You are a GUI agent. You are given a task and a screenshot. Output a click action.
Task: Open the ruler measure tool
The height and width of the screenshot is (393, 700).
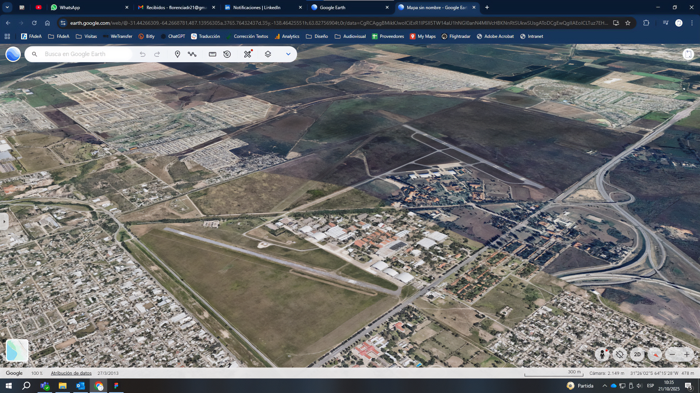(212, 54)
